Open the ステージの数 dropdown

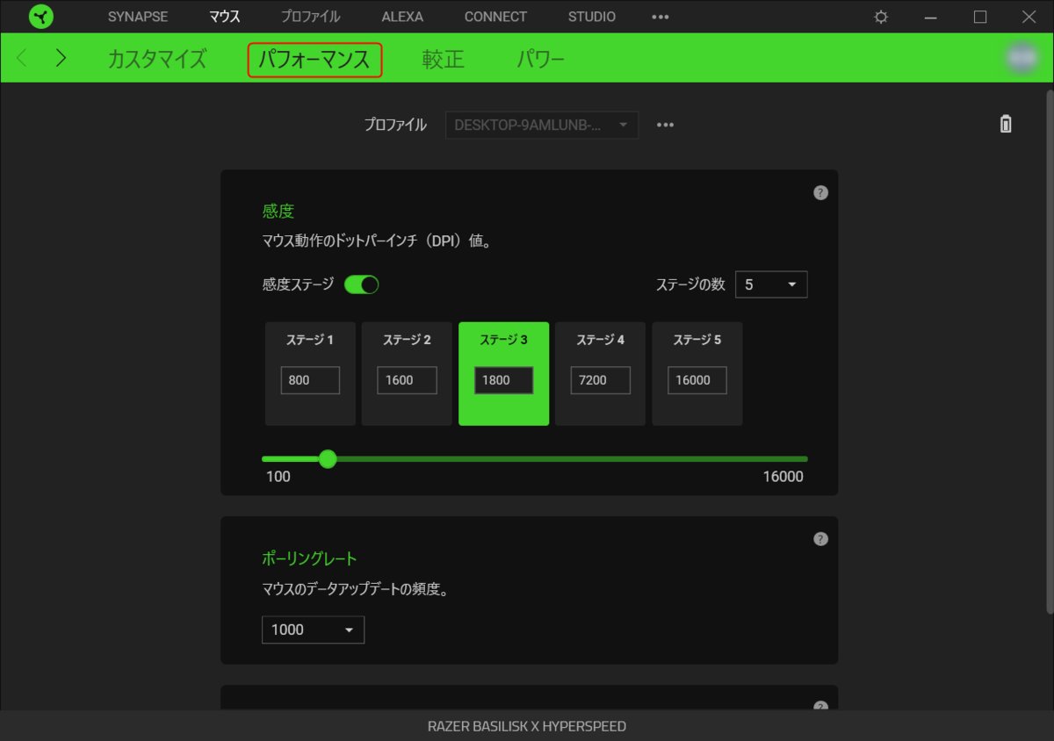tap(771, 284)
